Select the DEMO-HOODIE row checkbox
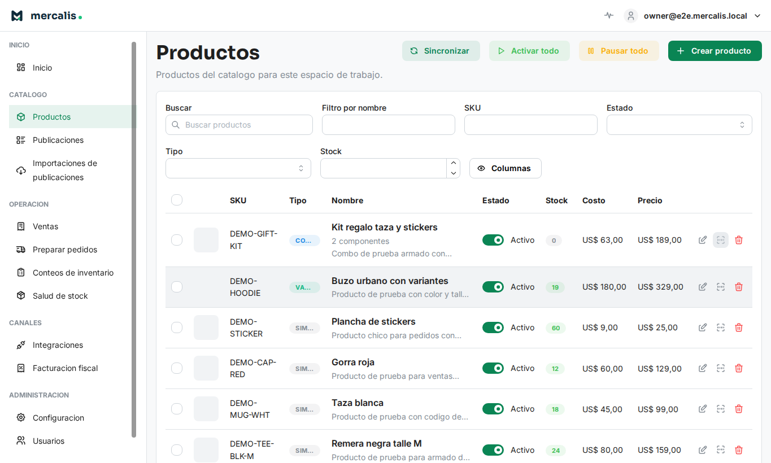Screen dimensions: 771x463 tap(177, 287)
